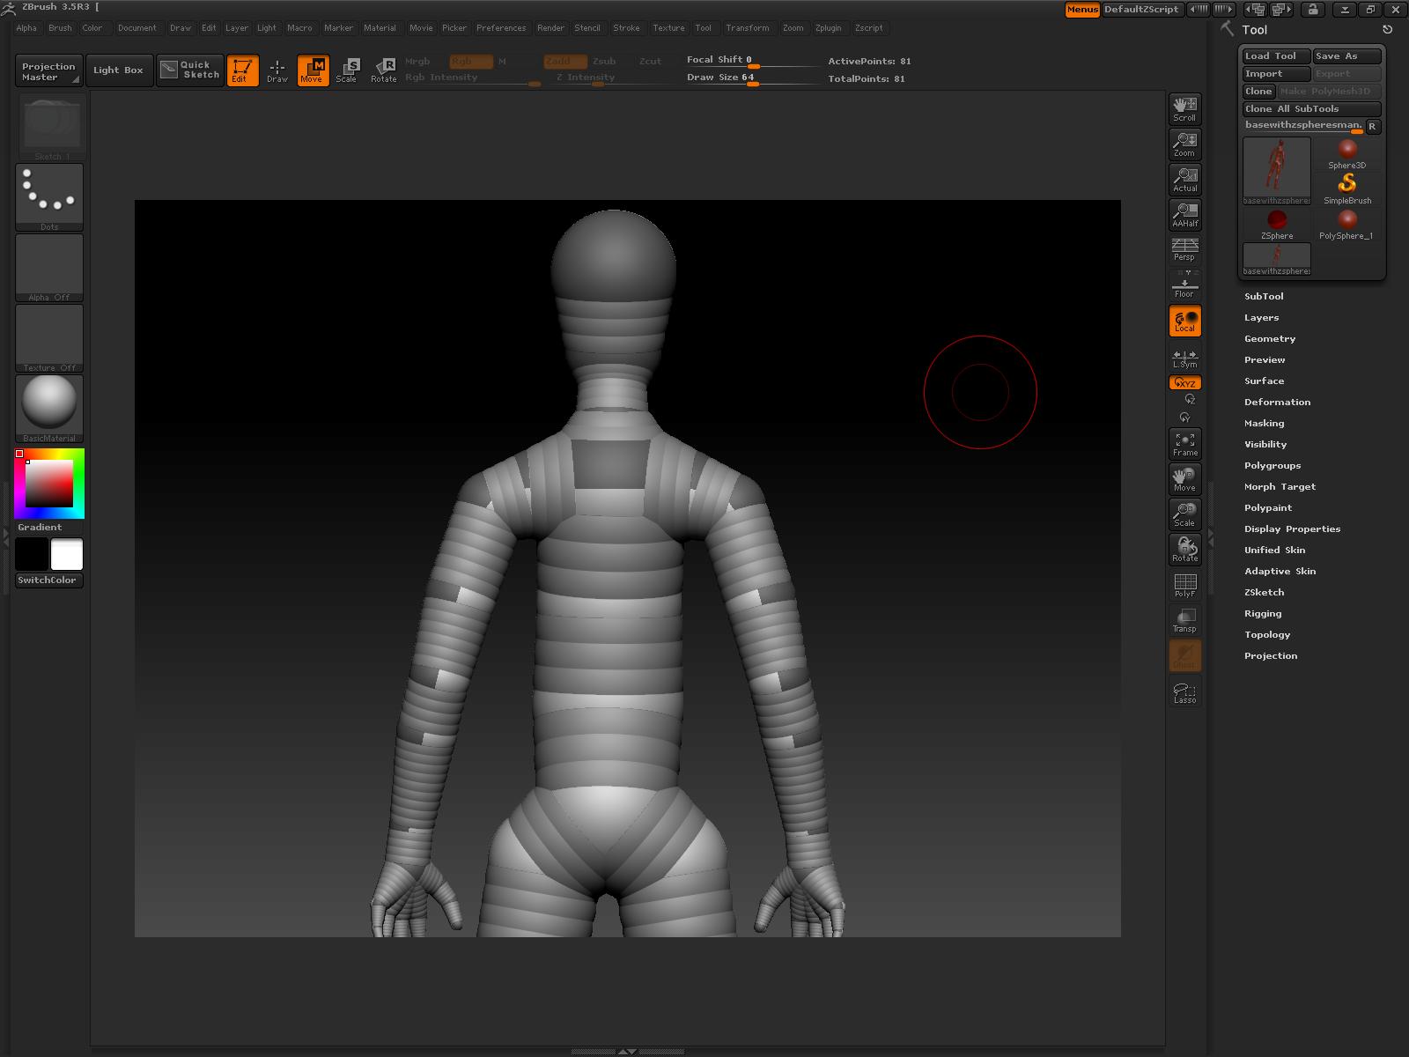This screenshot has height=1057, width=1409.
Task: Expand the Geometry section
Action: pyautogui.click(x=1269, y=339)
